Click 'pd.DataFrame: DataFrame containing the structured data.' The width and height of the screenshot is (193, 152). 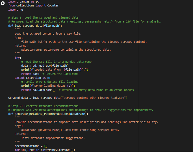pos(66,50)
